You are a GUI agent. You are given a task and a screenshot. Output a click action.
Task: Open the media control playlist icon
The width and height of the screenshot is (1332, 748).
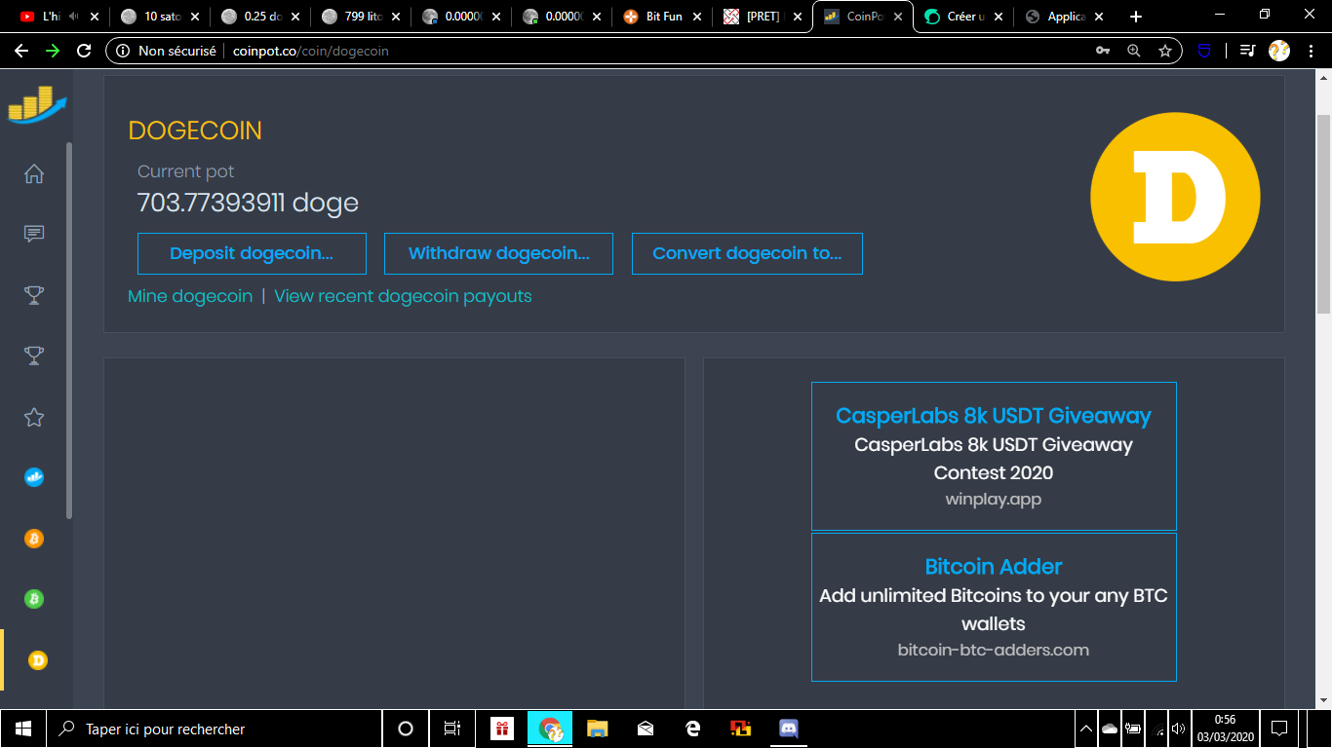click(x=1247, y=51)
